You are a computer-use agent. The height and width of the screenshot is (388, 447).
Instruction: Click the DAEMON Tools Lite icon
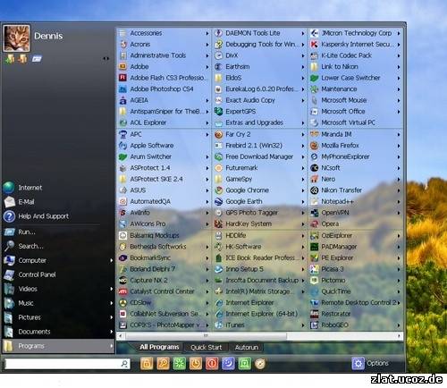click(x=219, y=33)
